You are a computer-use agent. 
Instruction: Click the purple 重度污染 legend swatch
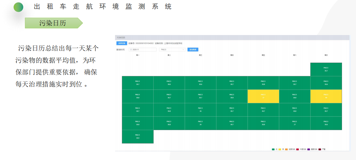click(x=308, y=149)
